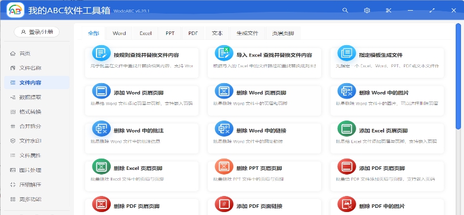Click the 登录/注册 button
This screenshot has width=464, height=215.
tap(37, 32)
